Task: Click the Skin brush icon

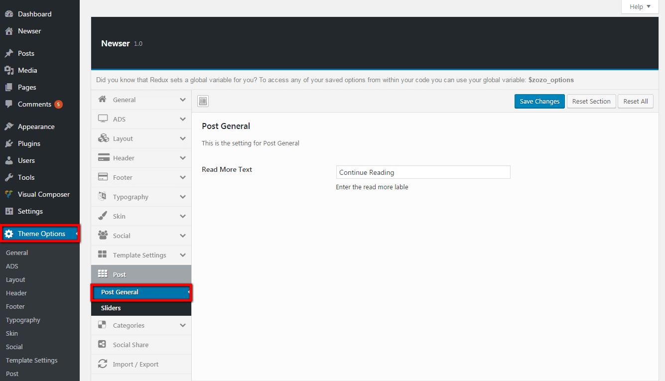Action: click(103, 216)
